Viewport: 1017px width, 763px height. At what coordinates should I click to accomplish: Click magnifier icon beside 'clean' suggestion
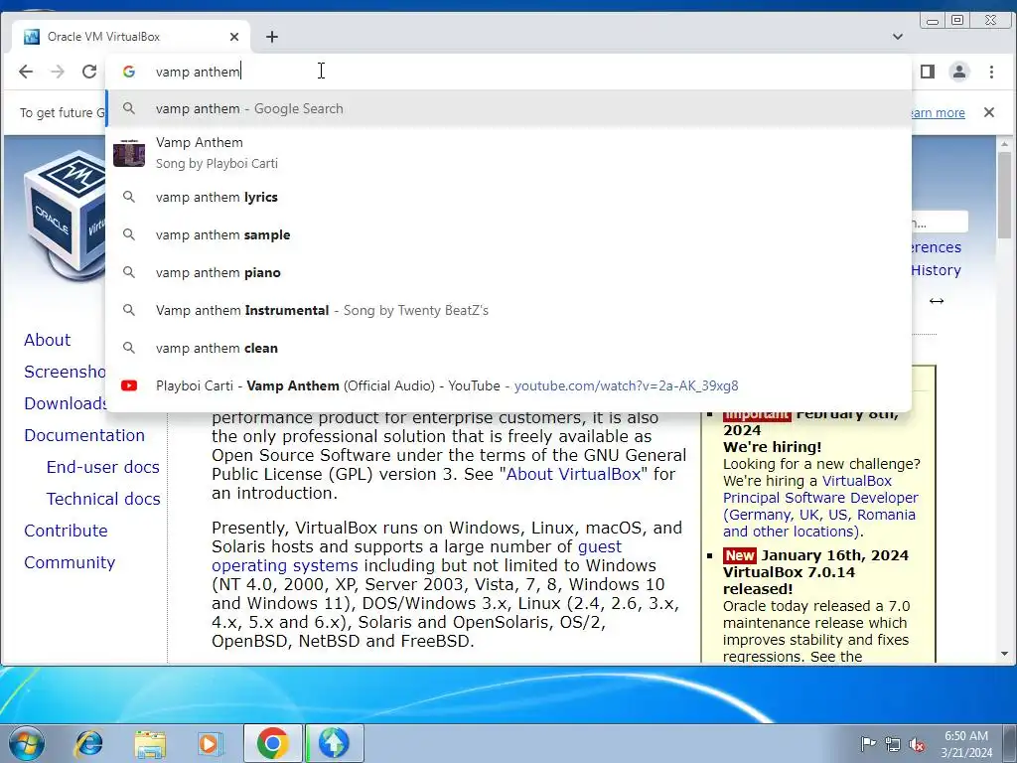(129, 348)
